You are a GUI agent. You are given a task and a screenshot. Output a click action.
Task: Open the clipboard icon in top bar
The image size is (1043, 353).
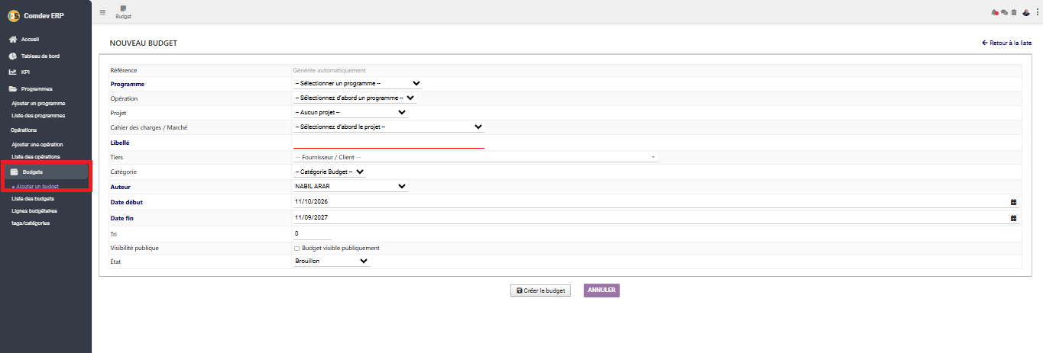pyautogui.click(x=1014, y=12)
